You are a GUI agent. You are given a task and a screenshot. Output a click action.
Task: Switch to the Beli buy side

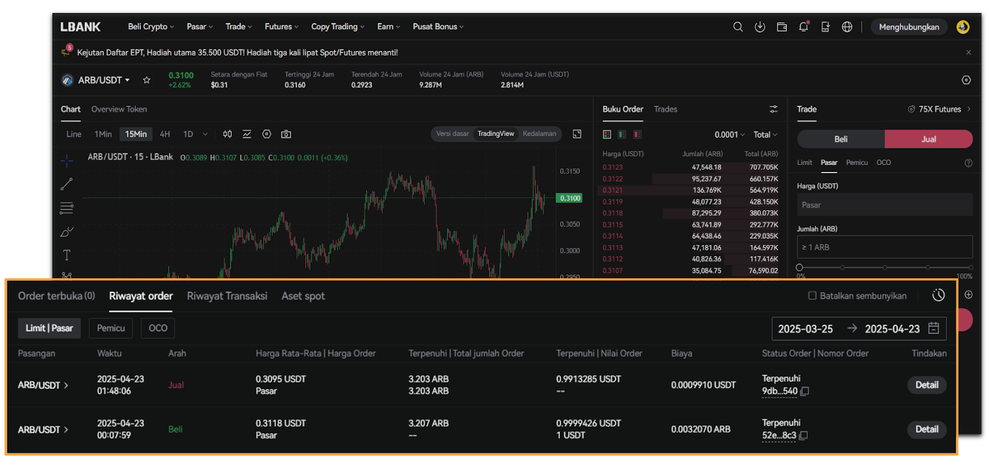(841, 139)
